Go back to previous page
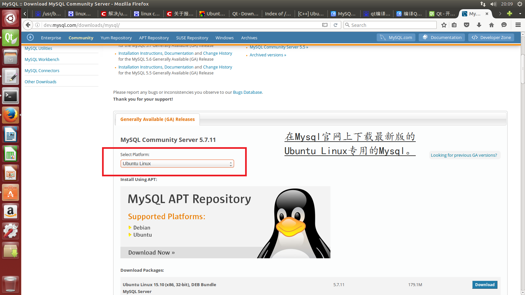Viewport: 525px width, 295px height. (x=28, y=25)
